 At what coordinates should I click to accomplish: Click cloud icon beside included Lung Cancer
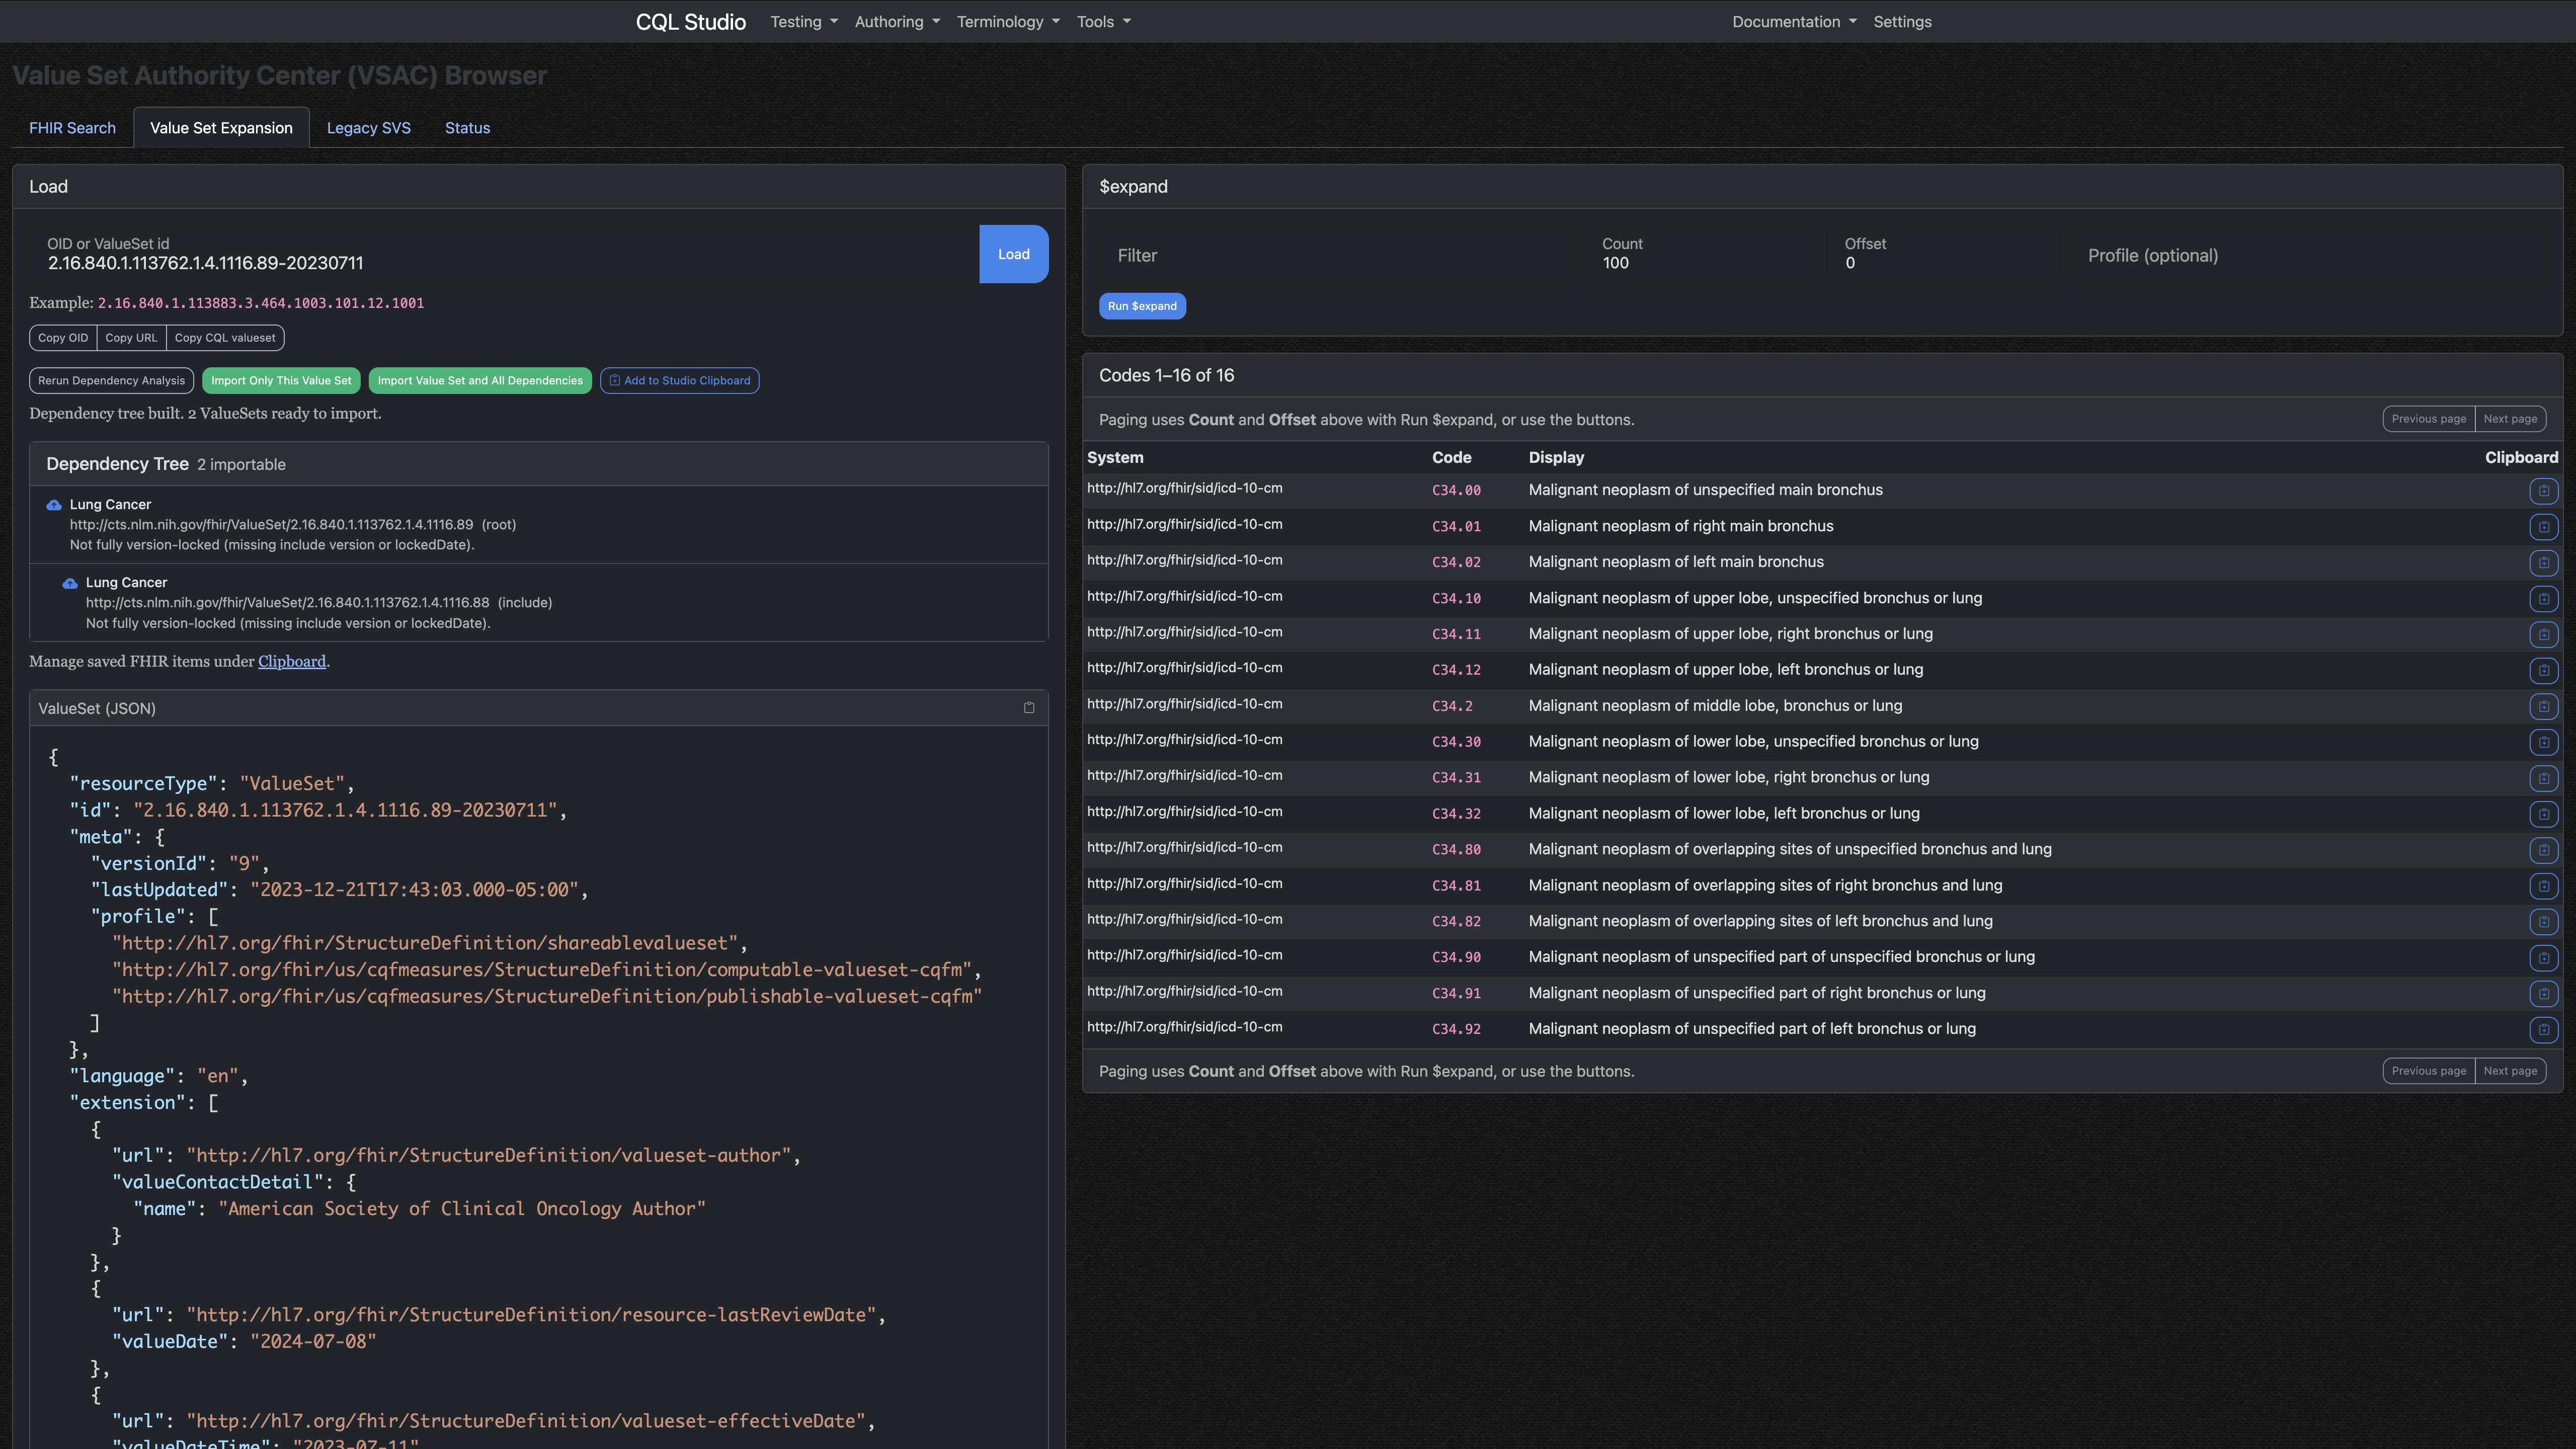point(70,583)
